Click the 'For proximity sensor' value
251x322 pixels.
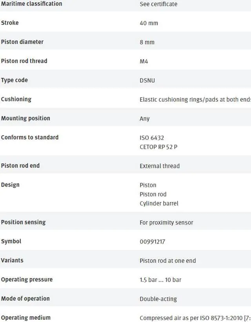point(166,222)
